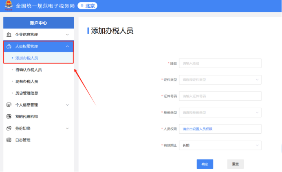
Task: Click the 我的代理机构 icon
Action: point(9,117)
